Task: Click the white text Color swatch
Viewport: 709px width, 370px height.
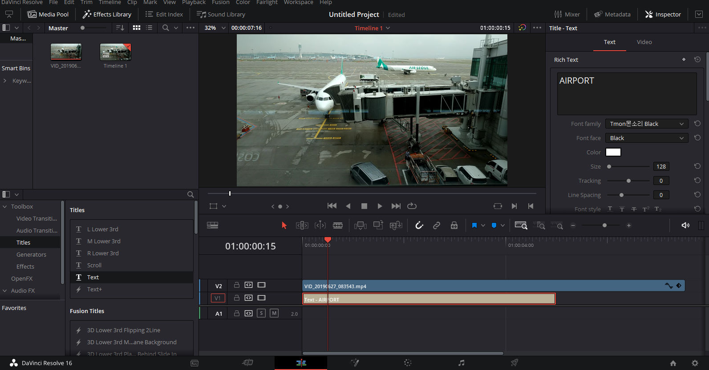Action: [x=613, y=152]
